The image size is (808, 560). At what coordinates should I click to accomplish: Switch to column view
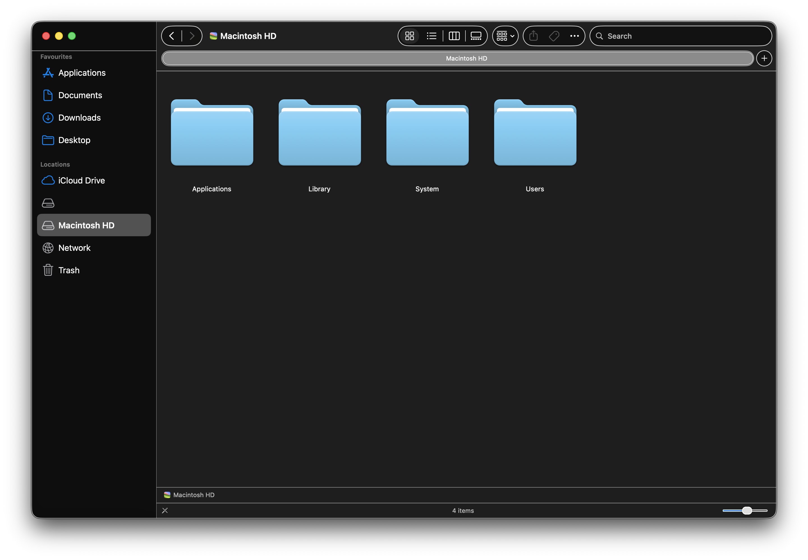coord(454,36)
